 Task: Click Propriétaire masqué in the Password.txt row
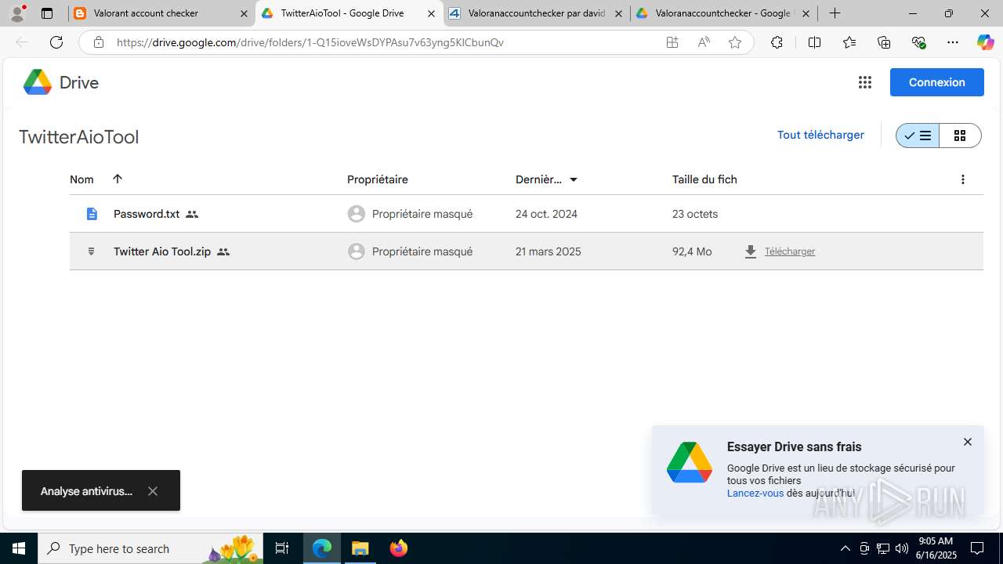coord(422,214)
